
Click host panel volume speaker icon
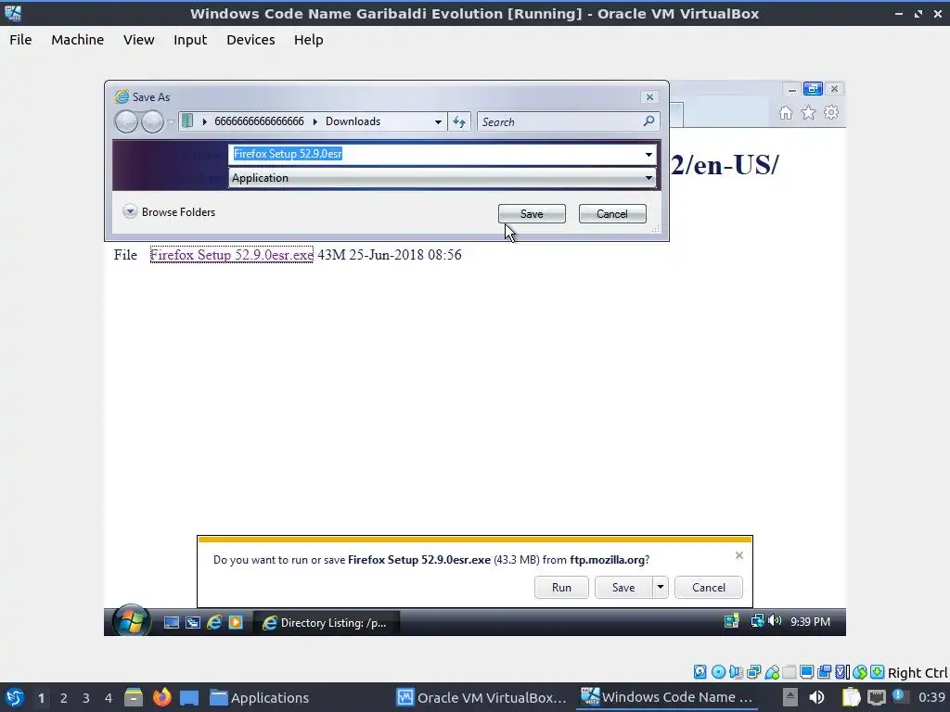[816, 697]
